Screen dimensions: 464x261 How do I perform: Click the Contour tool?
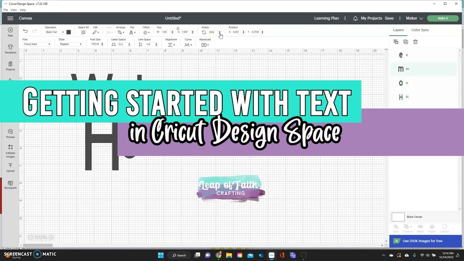click(x=444, y=228)
